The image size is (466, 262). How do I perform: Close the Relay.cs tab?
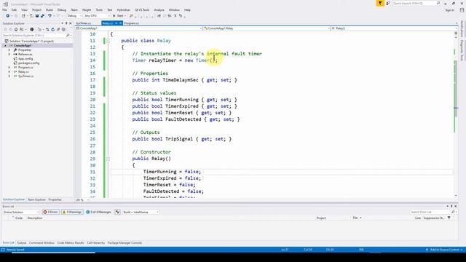pos(120,23)
